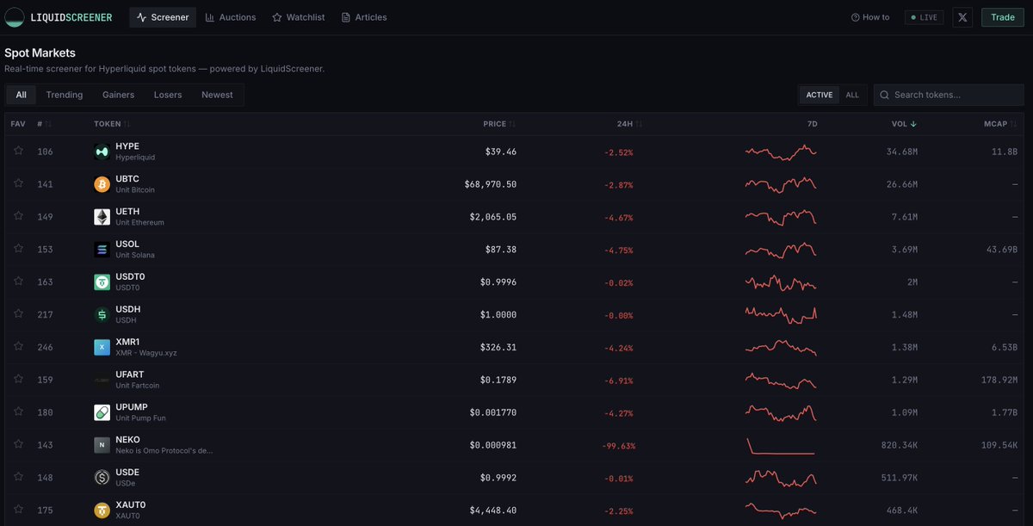This screenshot has width=1033, height=526.
Task: Focus the Search tokens input field
Action: click(x=949, y=95)
